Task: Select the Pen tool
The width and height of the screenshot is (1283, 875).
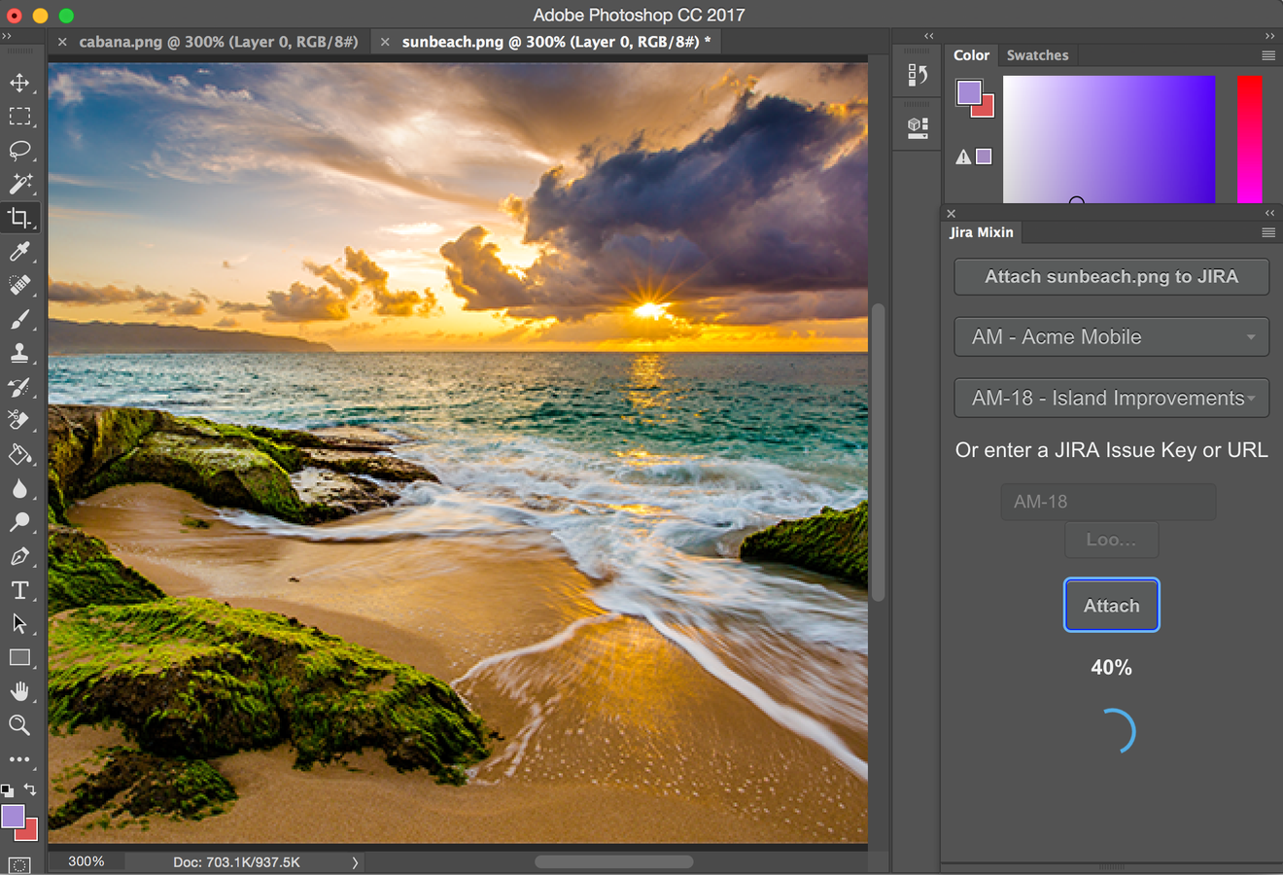Action: coord(19,556)
